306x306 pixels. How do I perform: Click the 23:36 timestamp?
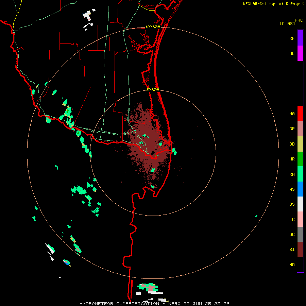222,304
